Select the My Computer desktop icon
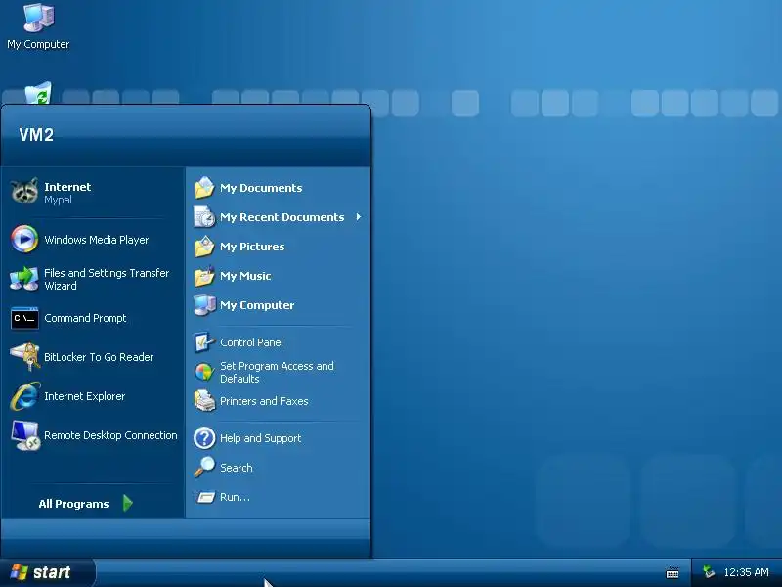 [x=38, y=18]
